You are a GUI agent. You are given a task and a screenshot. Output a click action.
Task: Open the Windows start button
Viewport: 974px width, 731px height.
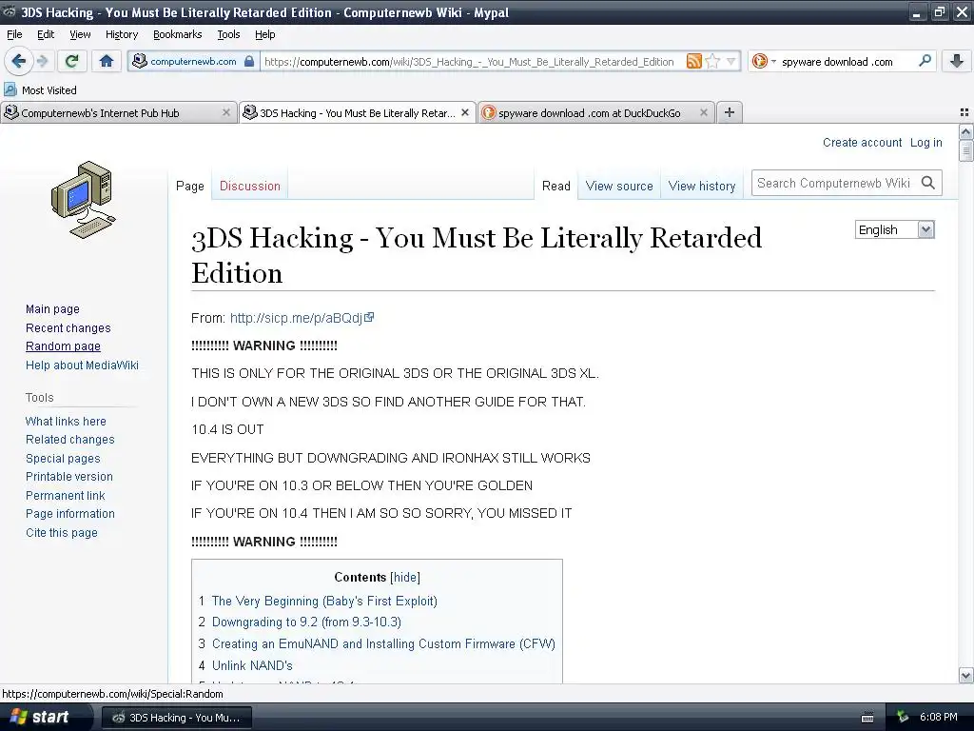point(45,717)
